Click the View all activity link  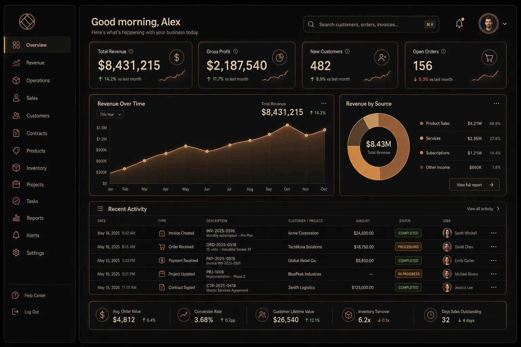pos(480,209)
